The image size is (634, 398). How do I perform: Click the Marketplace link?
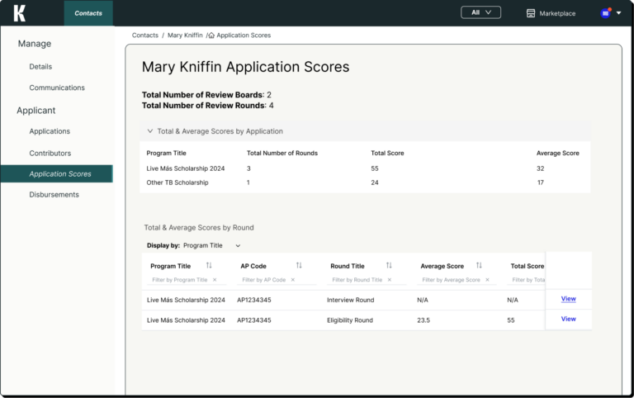(x=557, y=13)
